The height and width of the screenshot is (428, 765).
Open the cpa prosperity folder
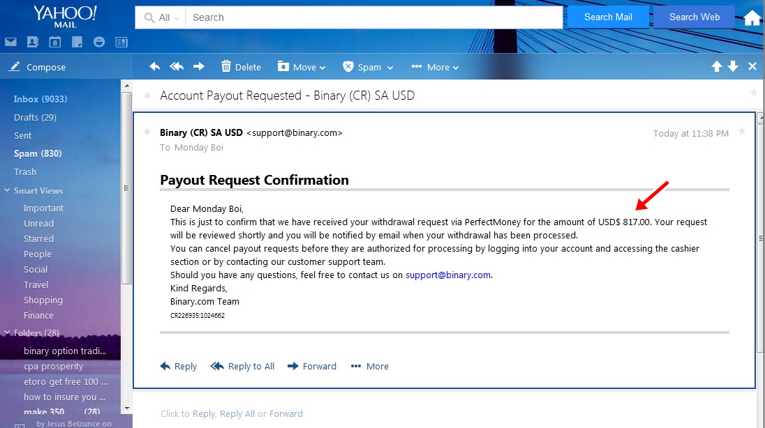[x=54, y=367]
